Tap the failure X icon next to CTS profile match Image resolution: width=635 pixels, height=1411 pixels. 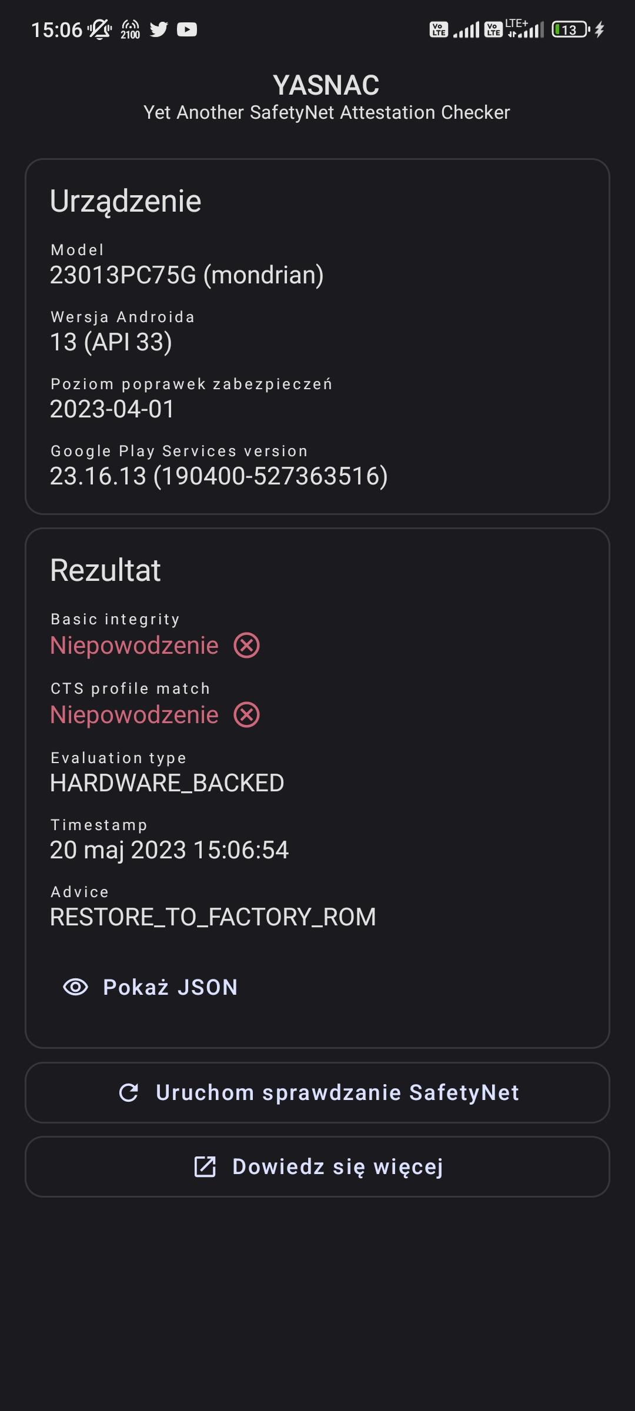pyautogui.click(x=247, y=715)
